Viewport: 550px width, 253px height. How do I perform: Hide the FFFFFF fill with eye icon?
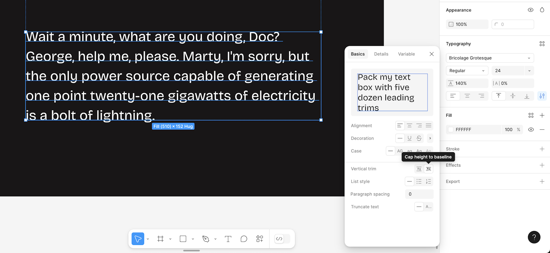[x=531, y=129]
